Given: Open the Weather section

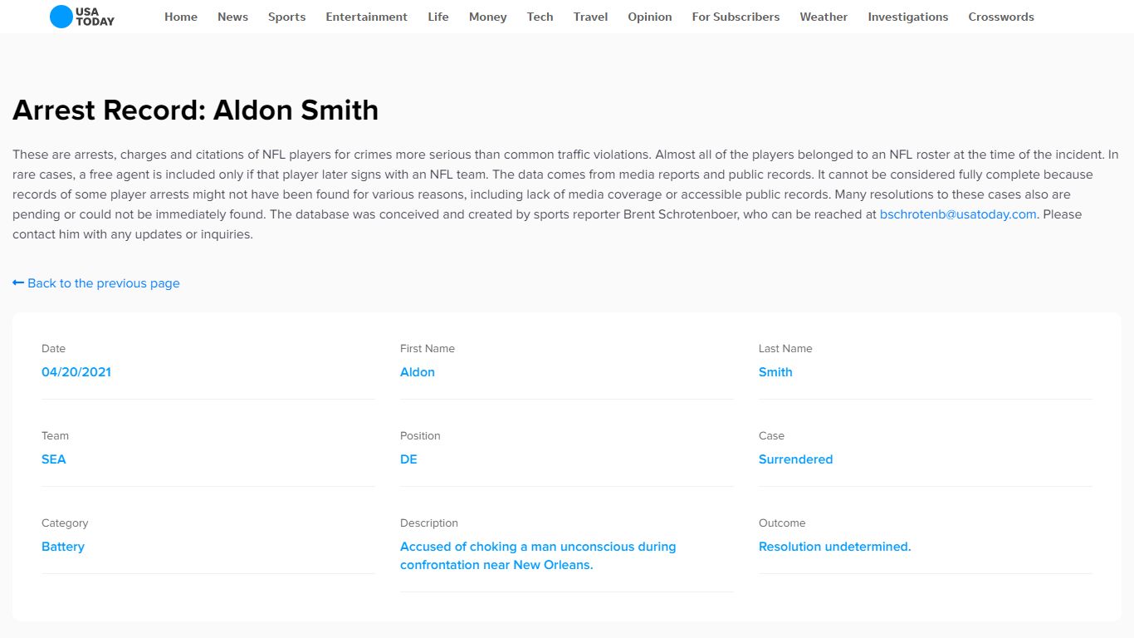Looking at the screenshot, I should click(x=824, y=17).
